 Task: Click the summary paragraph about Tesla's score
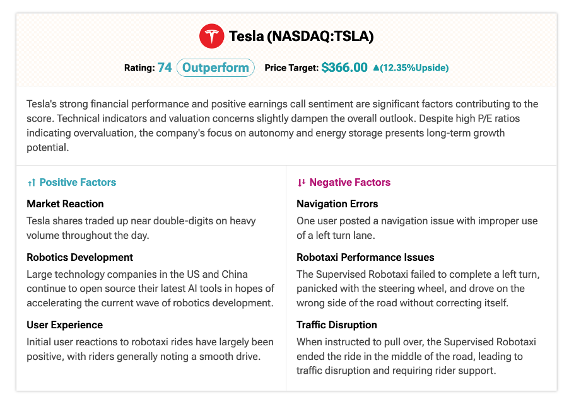[x=283, y=126]
